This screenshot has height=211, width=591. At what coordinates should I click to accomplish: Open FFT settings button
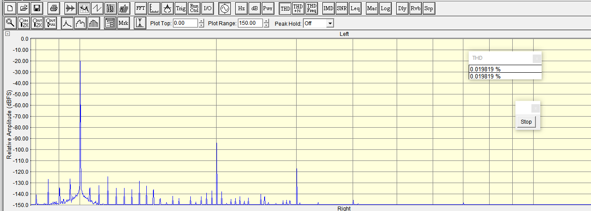pos(141,8)
